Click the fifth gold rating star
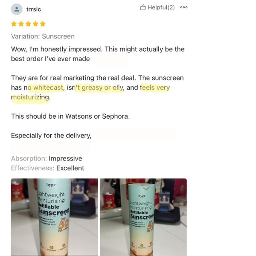Viewport: 256px width, 256px height. tap(43, 24)
